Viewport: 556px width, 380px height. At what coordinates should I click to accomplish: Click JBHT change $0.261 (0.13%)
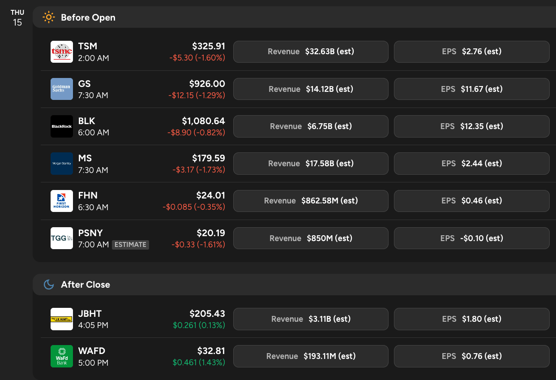point(199,325)
